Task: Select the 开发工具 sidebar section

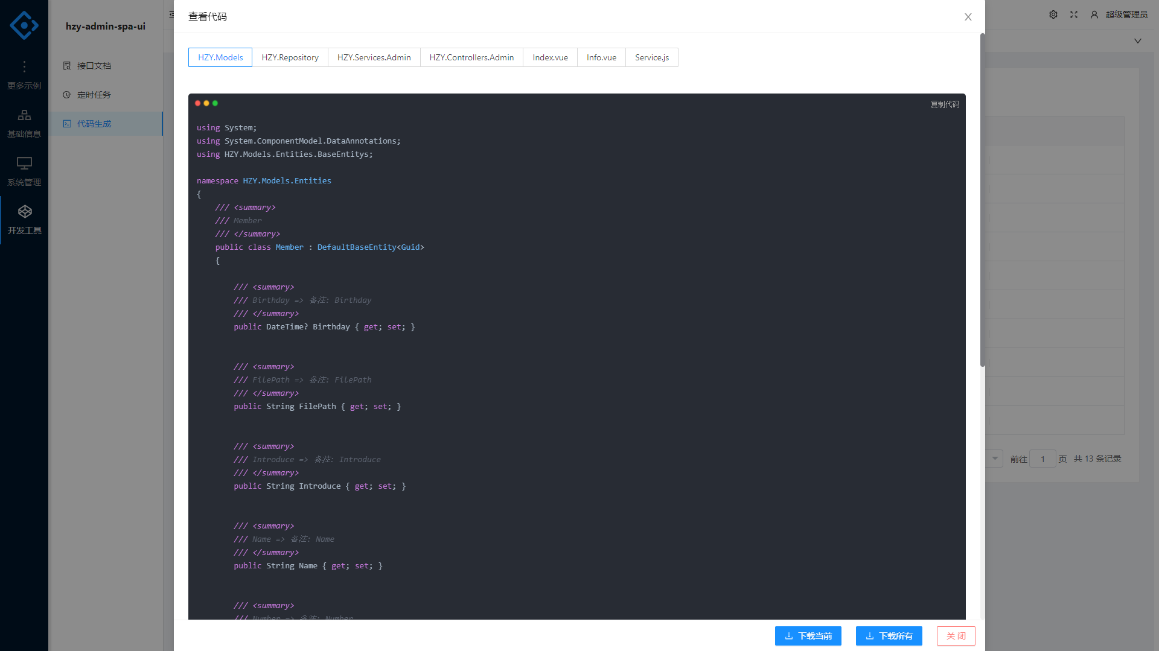Action: click(24, 220)
